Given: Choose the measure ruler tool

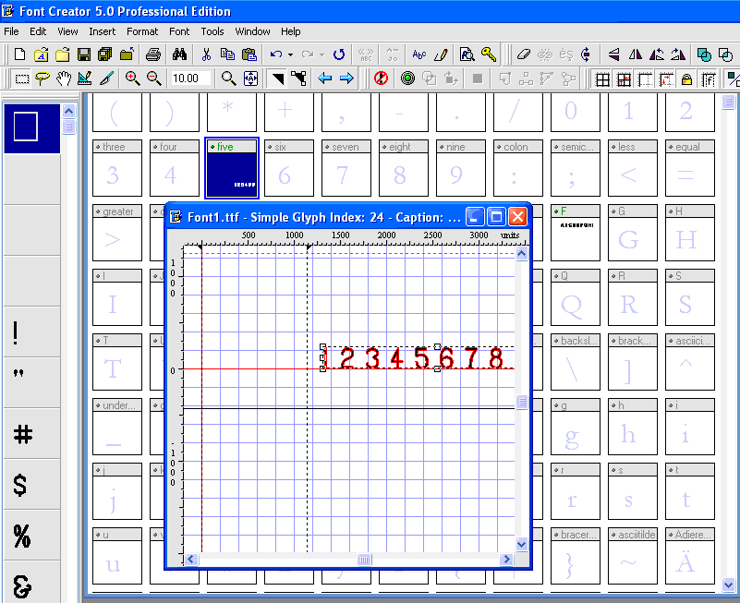Looking at the screenshot, I should [85, 78].
